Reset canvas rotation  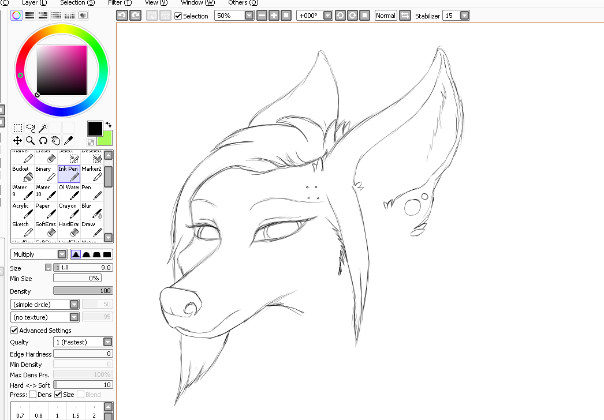click(x=364, y=16)
